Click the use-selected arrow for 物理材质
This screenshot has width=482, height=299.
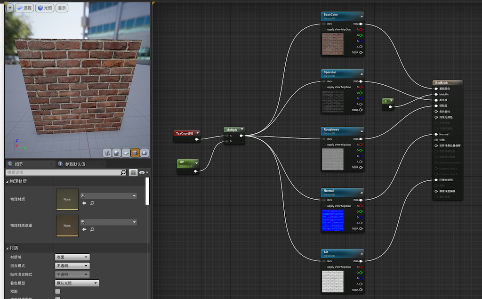[x=84, y=203]
